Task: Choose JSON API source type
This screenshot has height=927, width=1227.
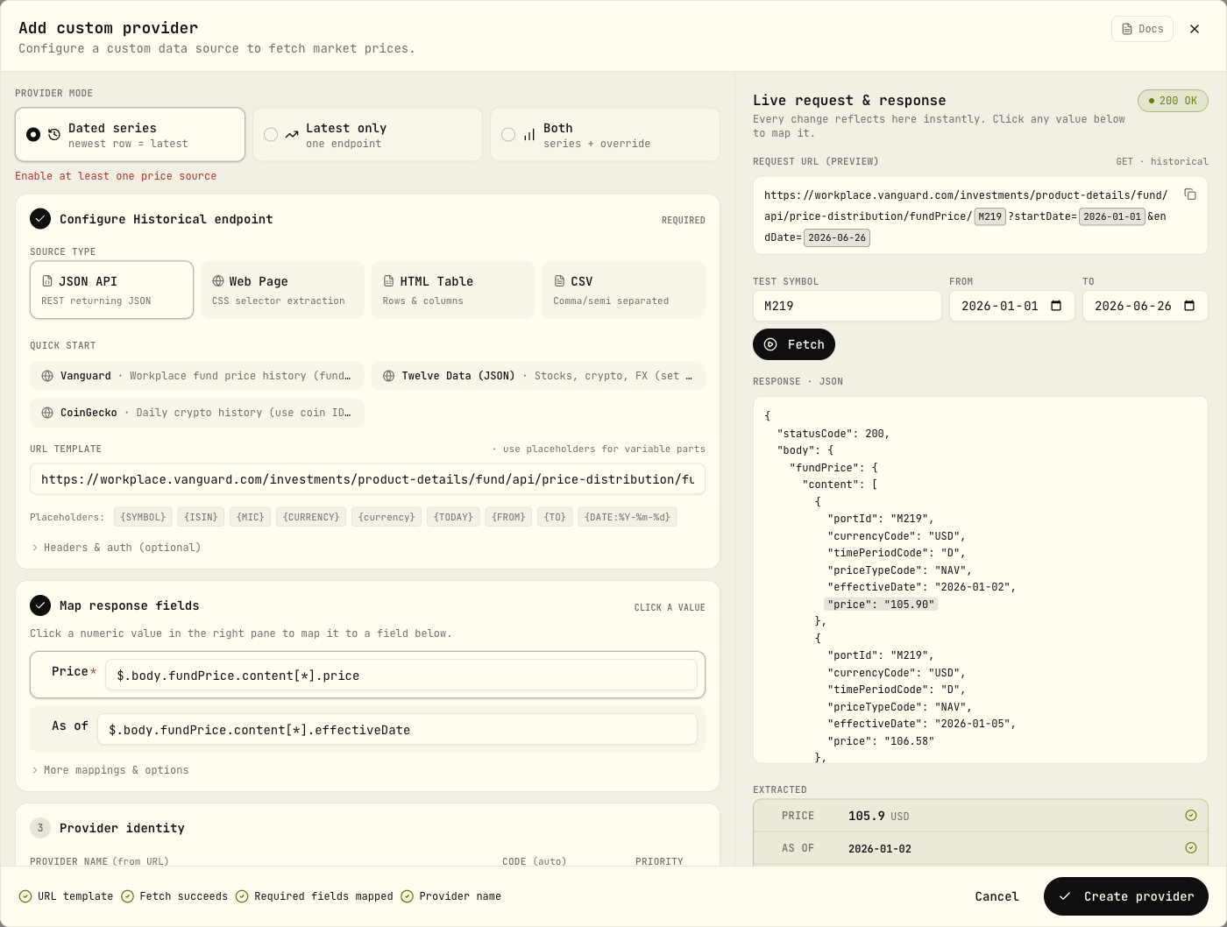Action: pyautogui.click(x=111, y=290)
